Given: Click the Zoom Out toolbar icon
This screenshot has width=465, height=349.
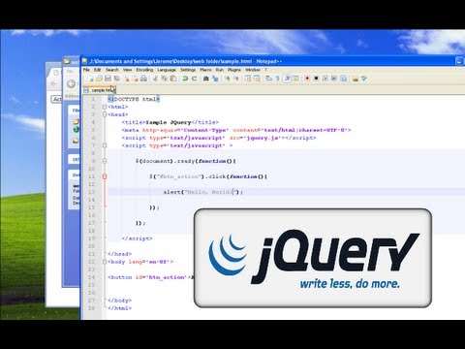Looking at the screenshot, I should (236, 79).
